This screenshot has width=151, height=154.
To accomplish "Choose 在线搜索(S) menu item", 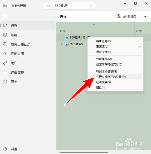I will [115, 82].
